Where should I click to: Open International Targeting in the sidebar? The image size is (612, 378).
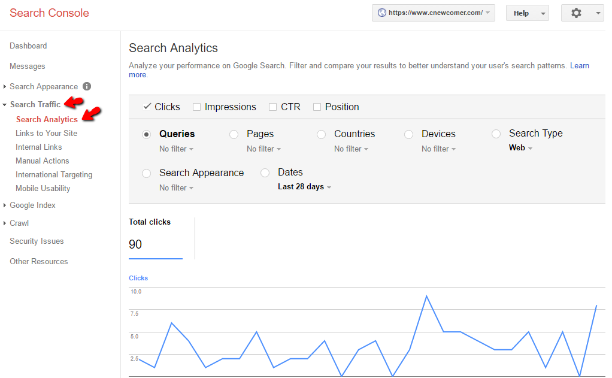[54, 174]
